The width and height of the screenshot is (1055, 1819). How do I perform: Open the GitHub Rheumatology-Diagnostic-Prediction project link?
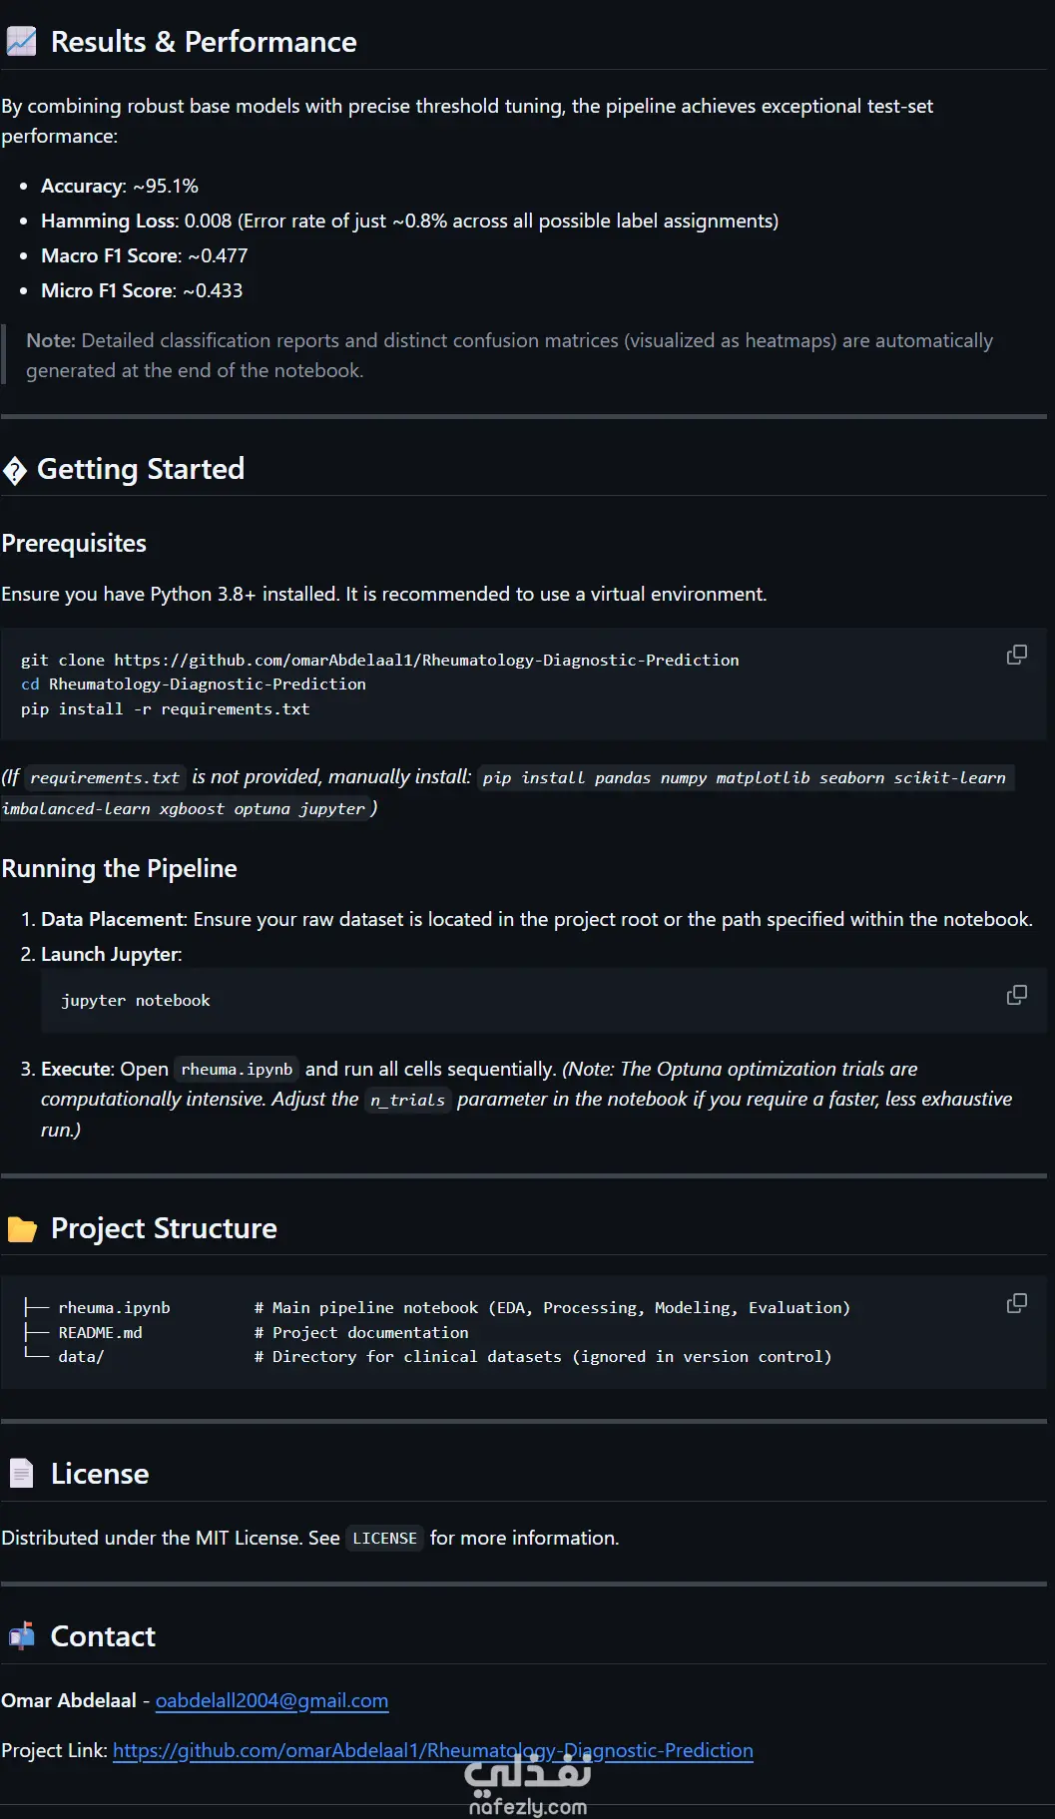pyautogui.click(x=433, y=1750)
